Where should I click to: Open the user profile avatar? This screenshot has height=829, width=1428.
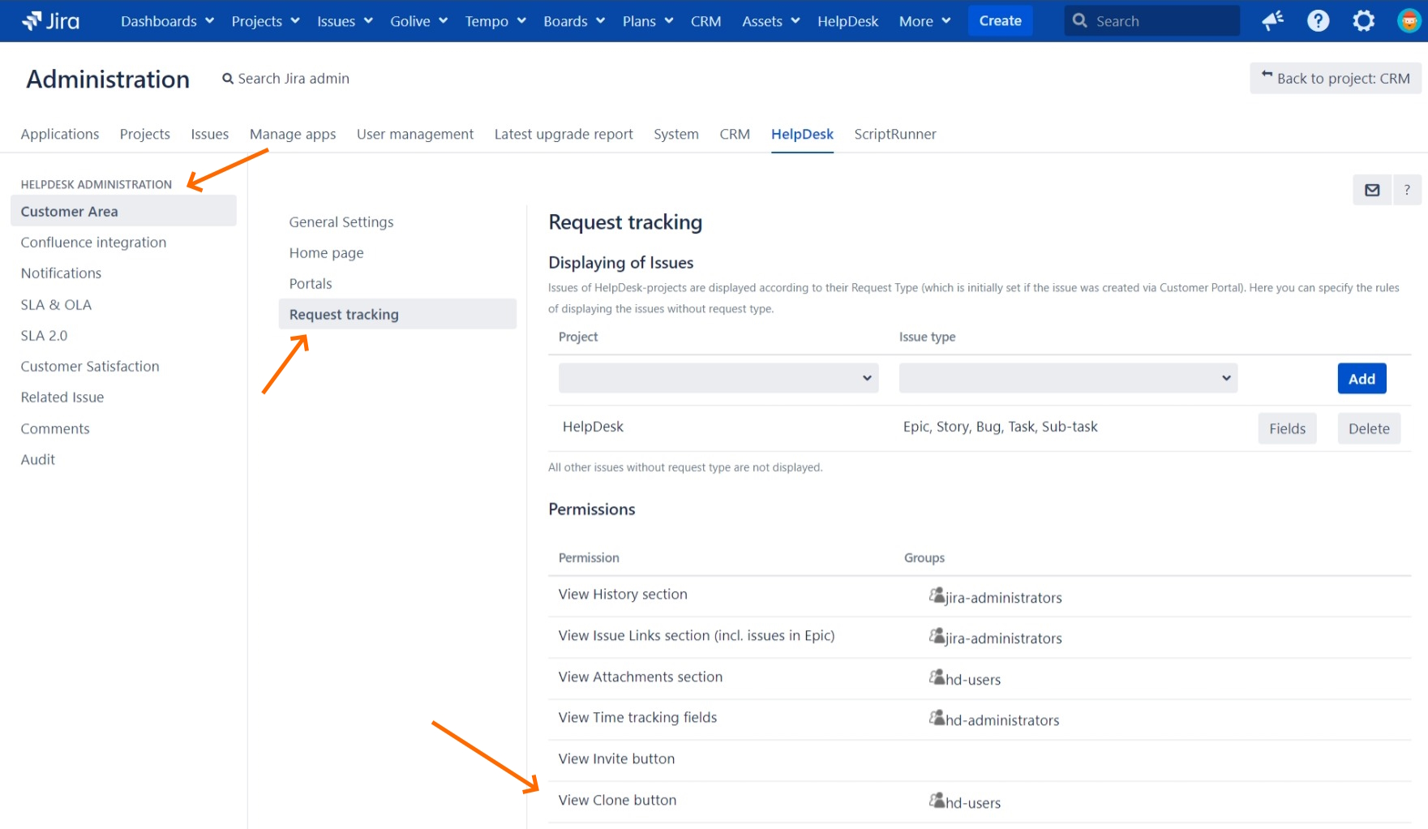1409,21
